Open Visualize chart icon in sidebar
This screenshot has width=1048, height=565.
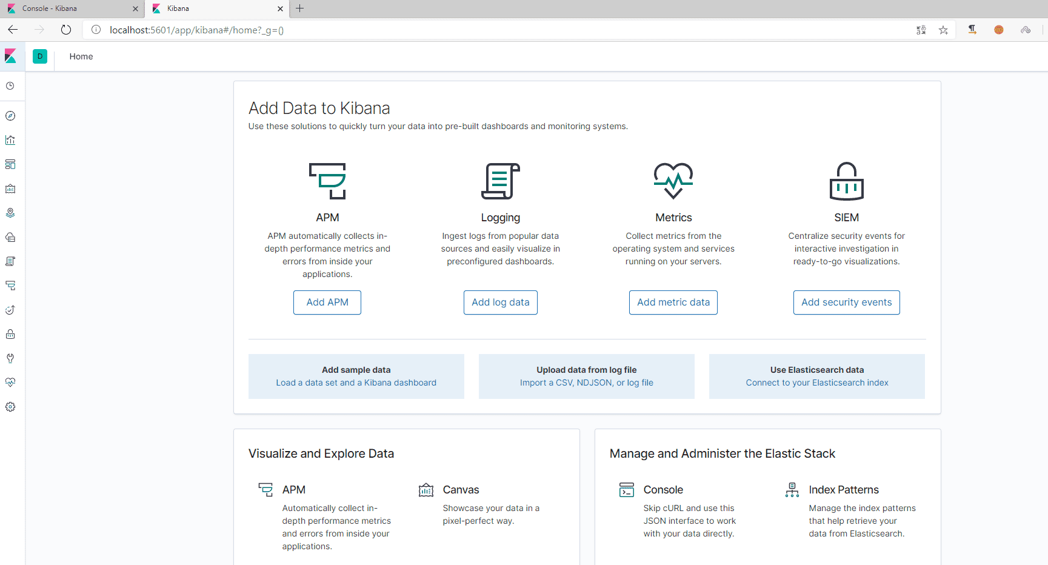coord(10,140)
